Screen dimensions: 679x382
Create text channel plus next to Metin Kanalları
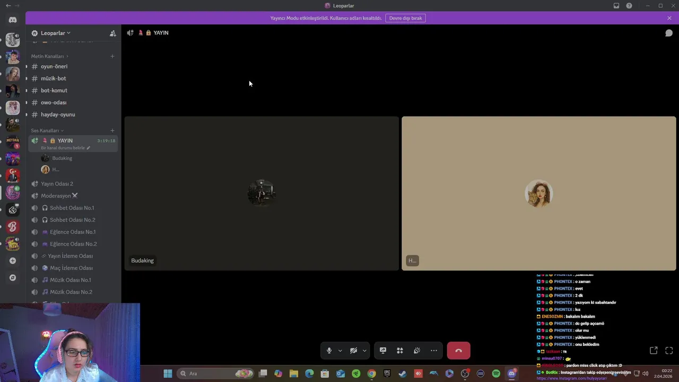112,56
